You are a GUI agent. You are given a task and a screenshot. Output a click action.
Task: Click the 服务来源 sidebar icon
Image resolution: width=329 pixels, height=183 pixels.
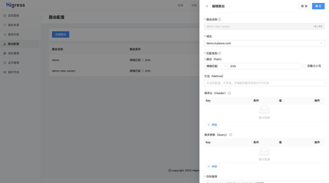point(5,25)
